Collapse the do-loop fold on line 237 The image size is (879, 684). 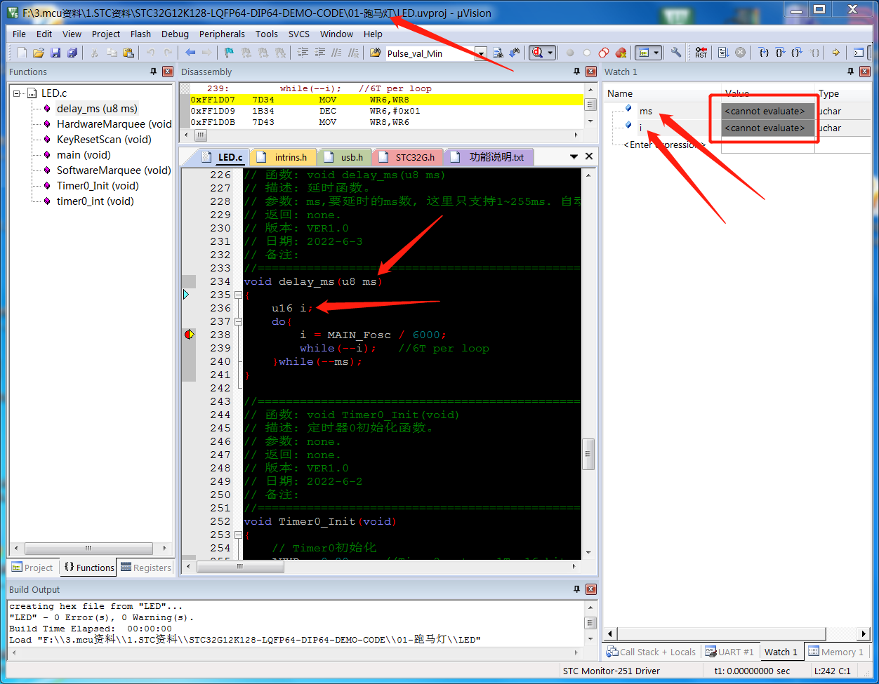click(239, 321)
